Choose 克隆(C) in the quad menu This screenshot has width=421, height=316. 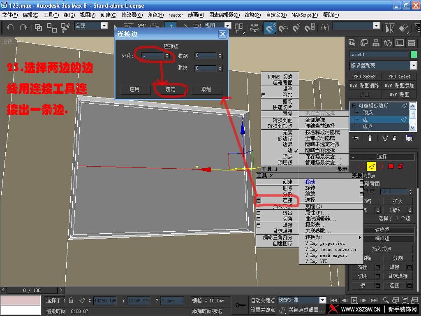pyautogui.click(x=314, y=207)
